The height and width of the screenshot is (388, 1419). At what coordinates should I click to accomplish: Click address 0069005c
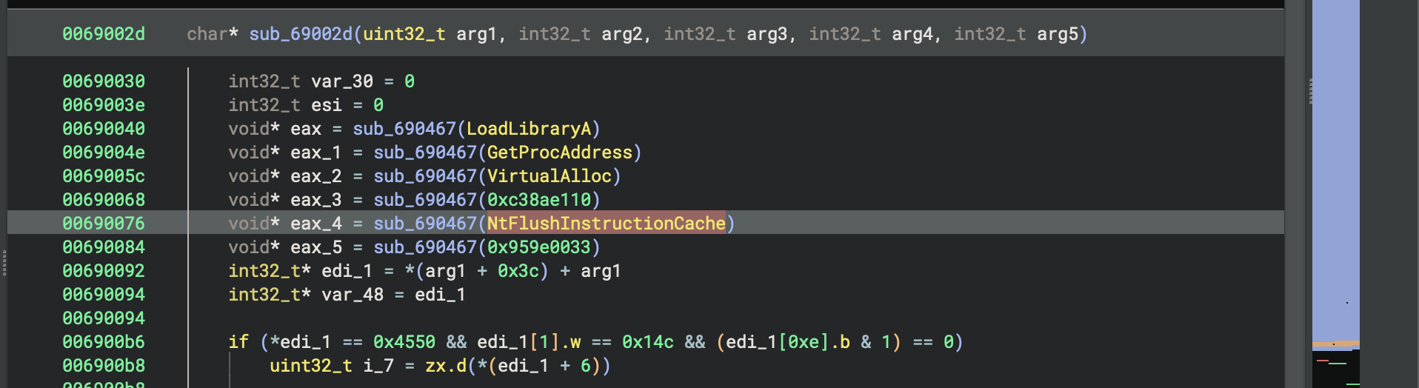pos(104,176)
